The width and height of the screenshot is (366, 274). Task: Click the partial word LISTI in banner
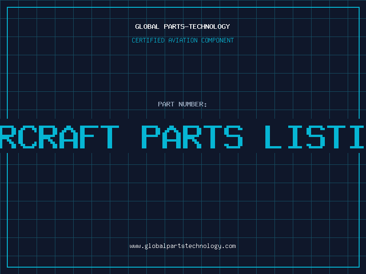coord(316,137)
